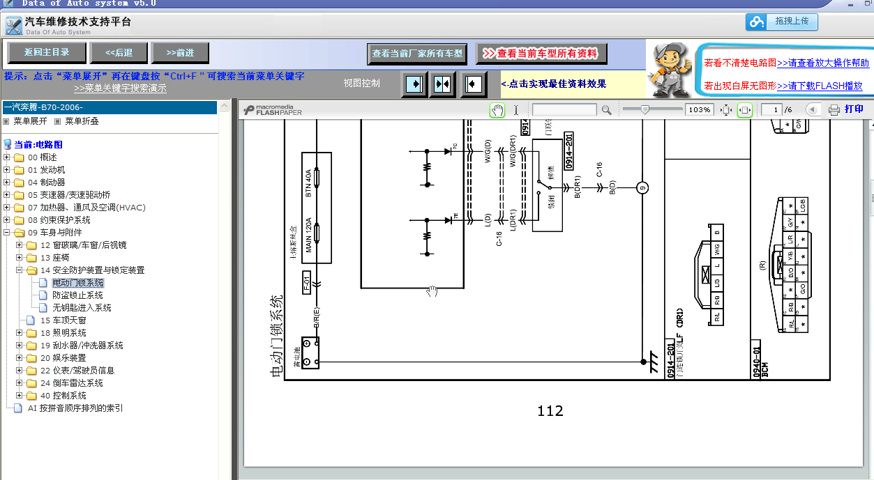Click the fit-page zoom icon

(726, 109)
